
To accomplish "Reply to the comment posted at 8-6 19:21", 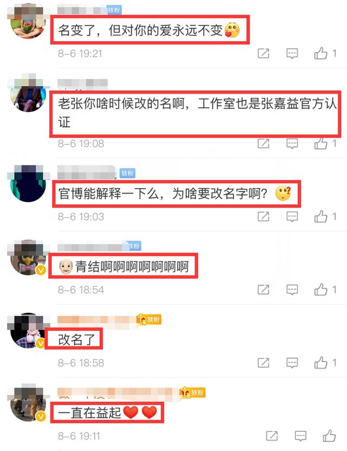I will point(292,54).
